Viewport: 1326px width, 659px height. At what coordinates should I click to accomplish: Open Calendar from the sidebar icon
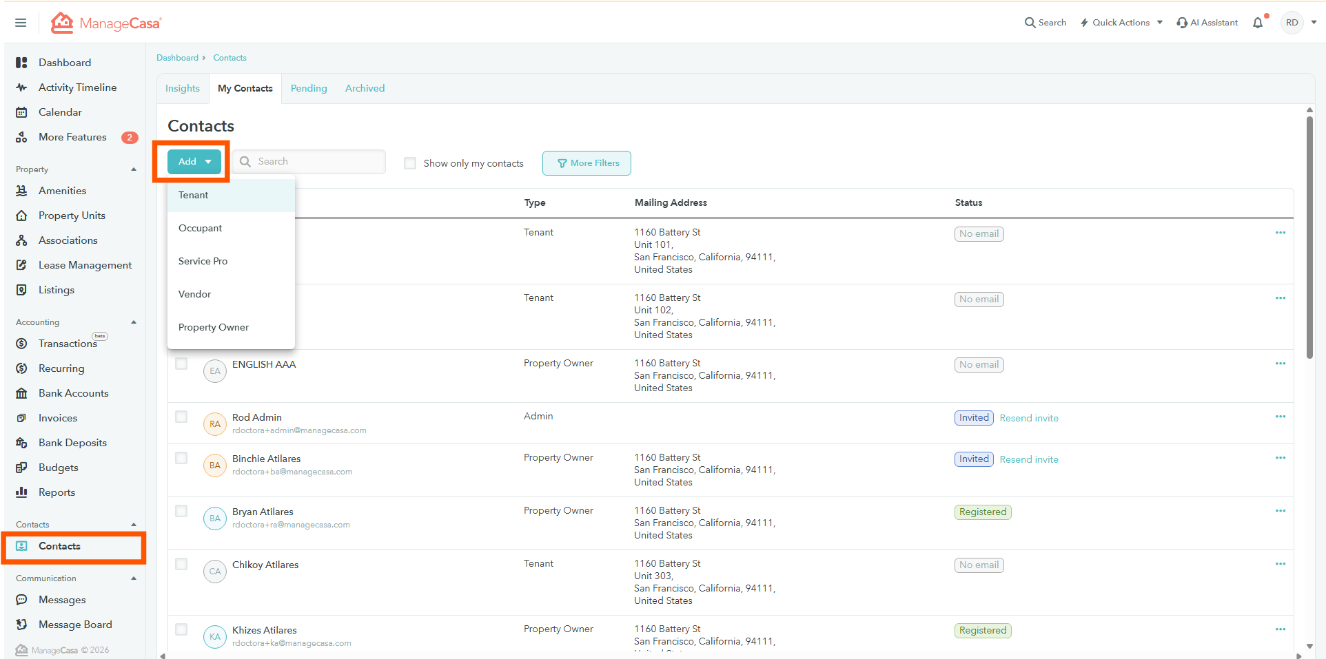(22, 112)
